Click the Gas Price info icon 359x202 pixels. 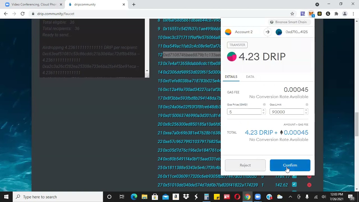coord(264,105)
